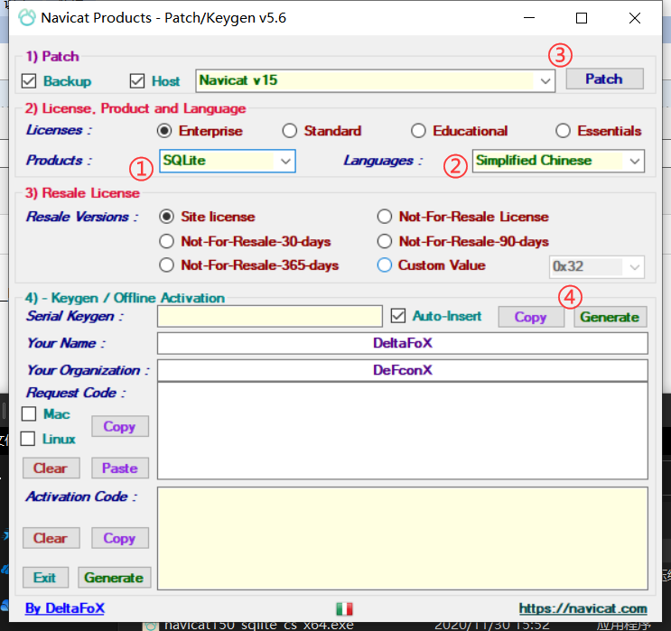
Task: Copy the Request Code
Action: (x=120, y=426)
